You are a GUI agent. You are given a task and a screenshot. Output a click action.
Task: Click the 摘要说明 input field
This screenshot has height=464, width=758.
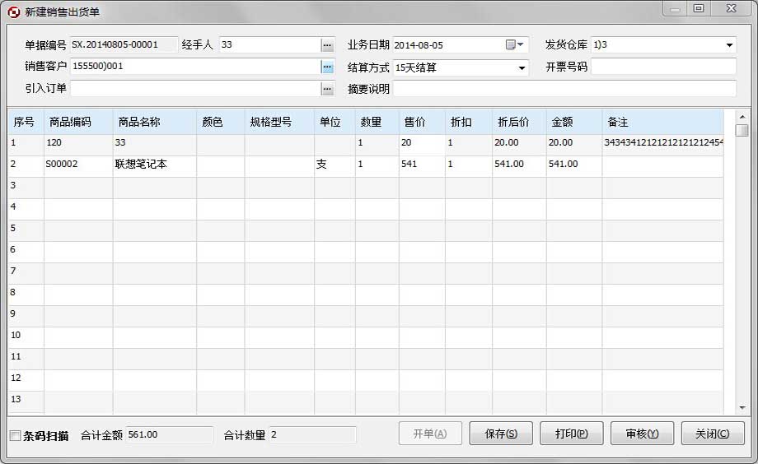coord(564,89)
